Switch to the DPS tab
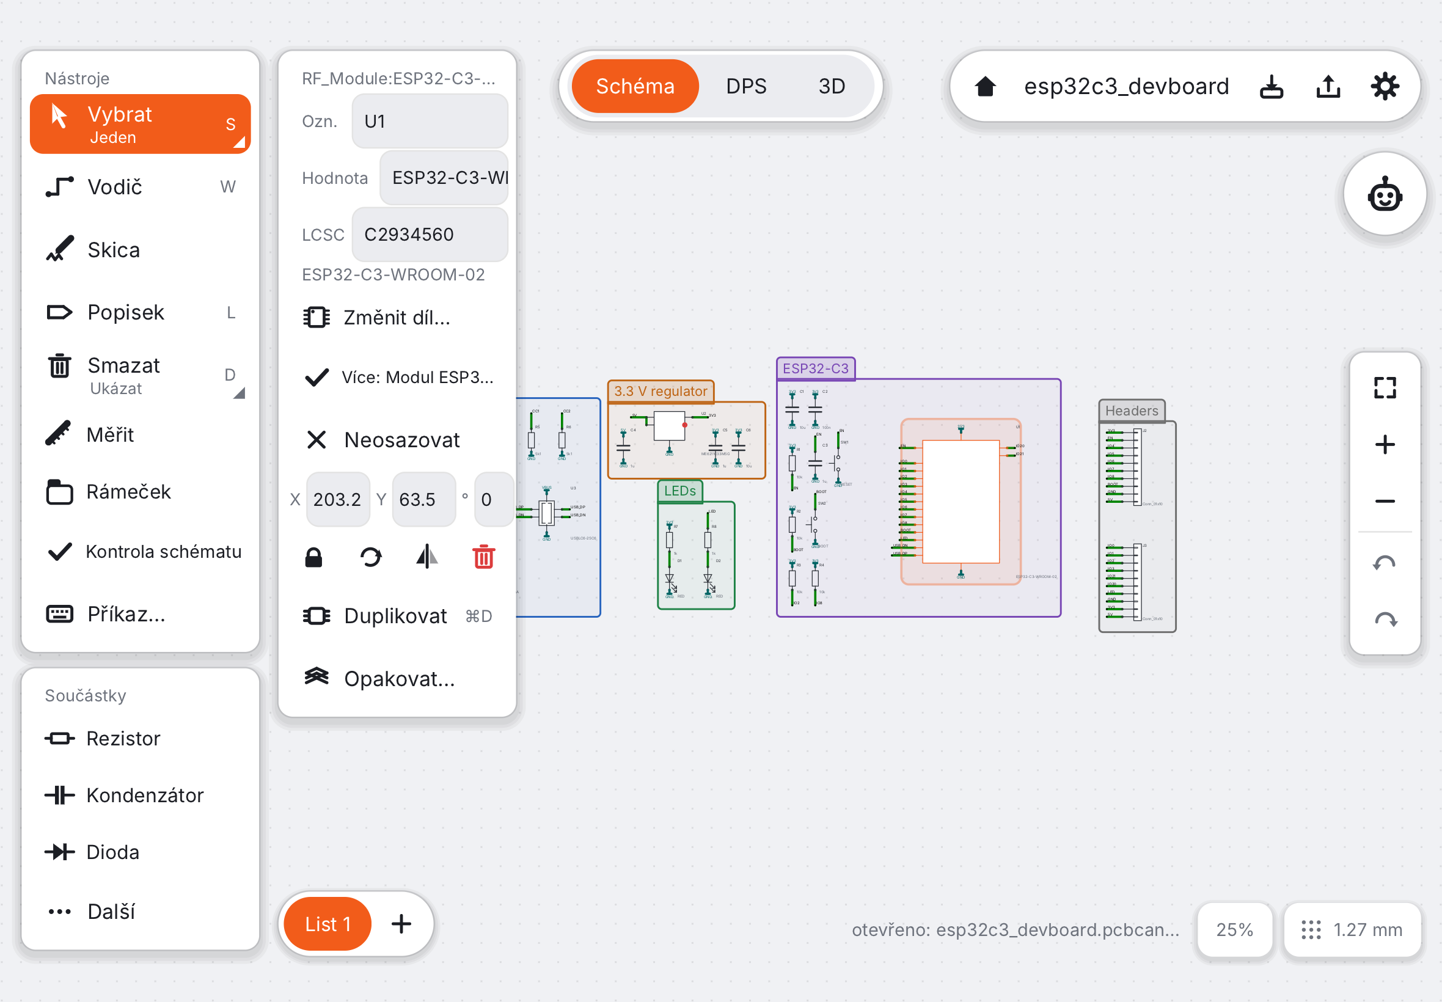Viewport: 1442px width, 1002px height. point(747,86)
